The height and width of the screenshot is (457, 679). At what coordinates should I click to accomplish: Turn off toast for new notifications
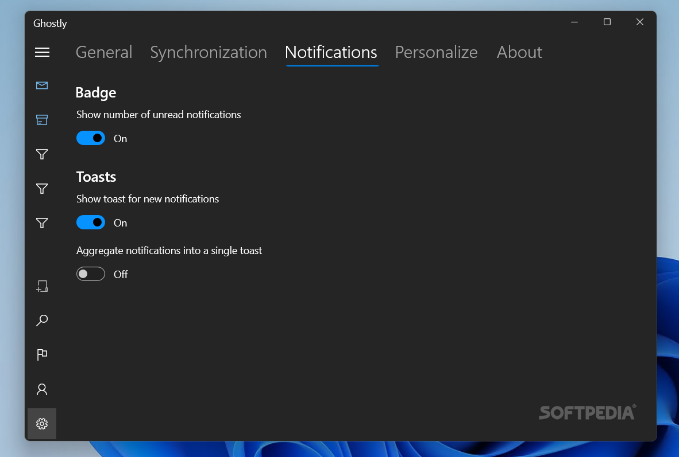pos(91,222)
